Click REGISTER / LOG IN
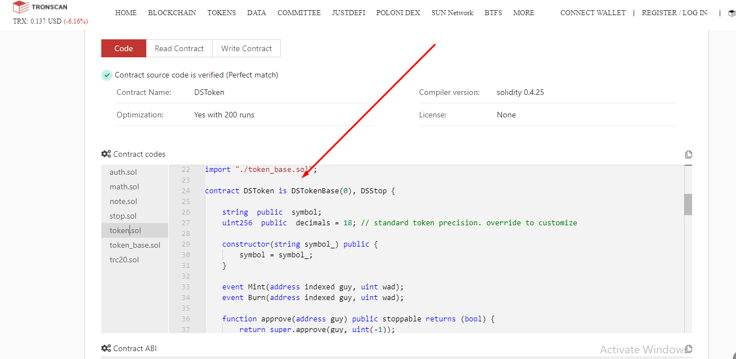 [x=675, y=13]
